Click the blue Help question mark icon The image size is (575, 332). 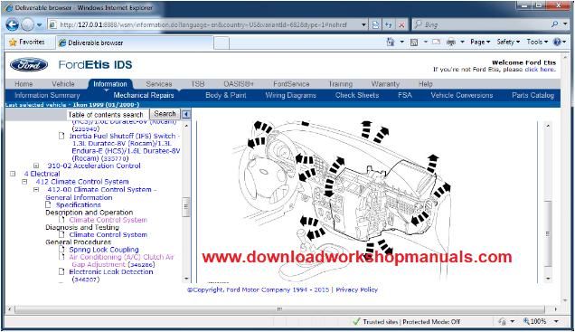557,42
